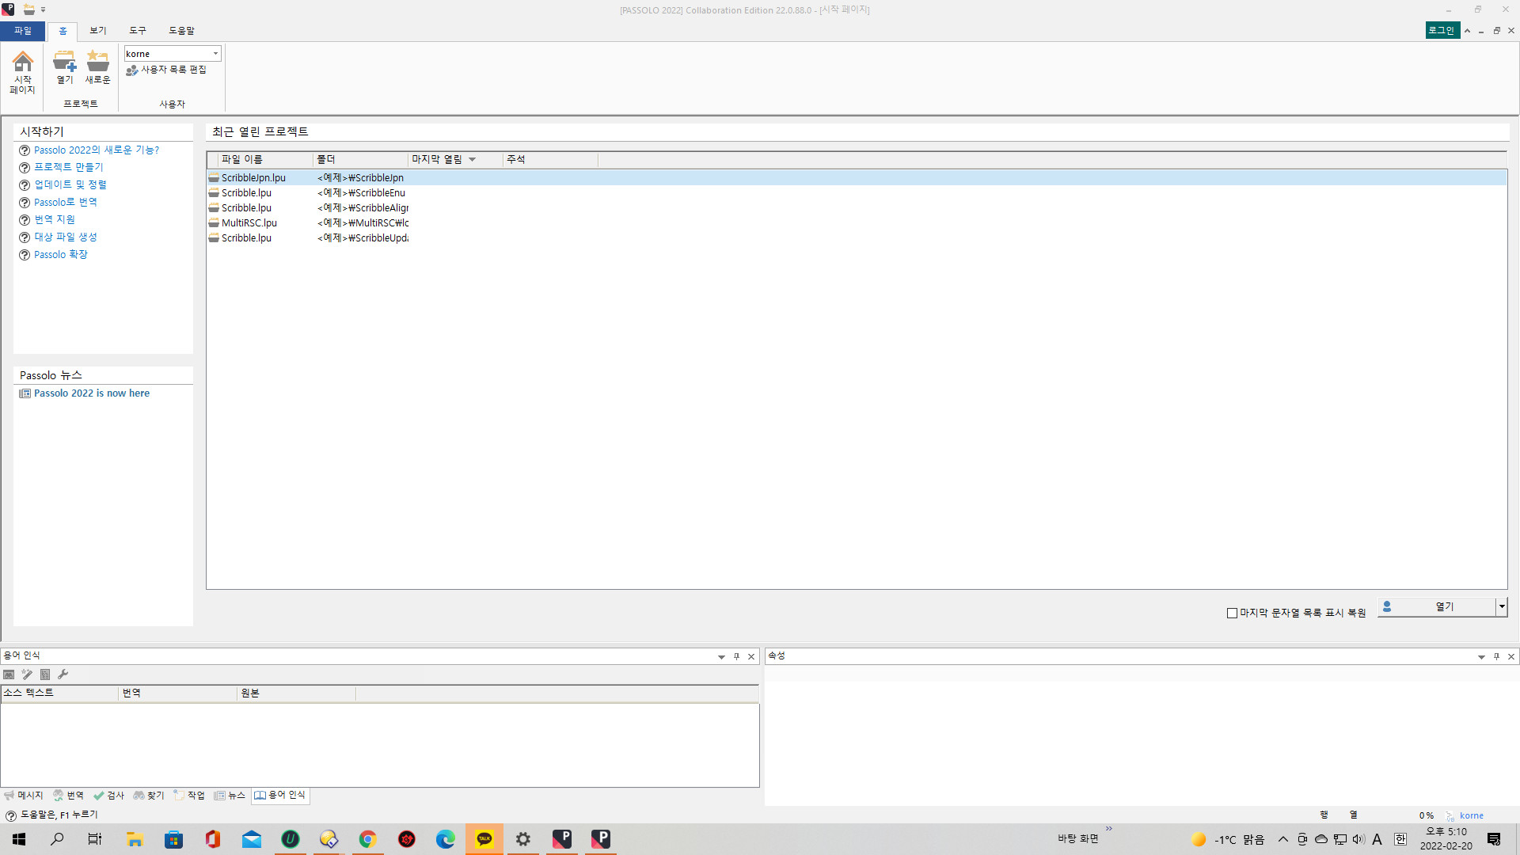Close the 용어 인식 panel
The image size is (1520, 855).
click(x=751, y=656)
